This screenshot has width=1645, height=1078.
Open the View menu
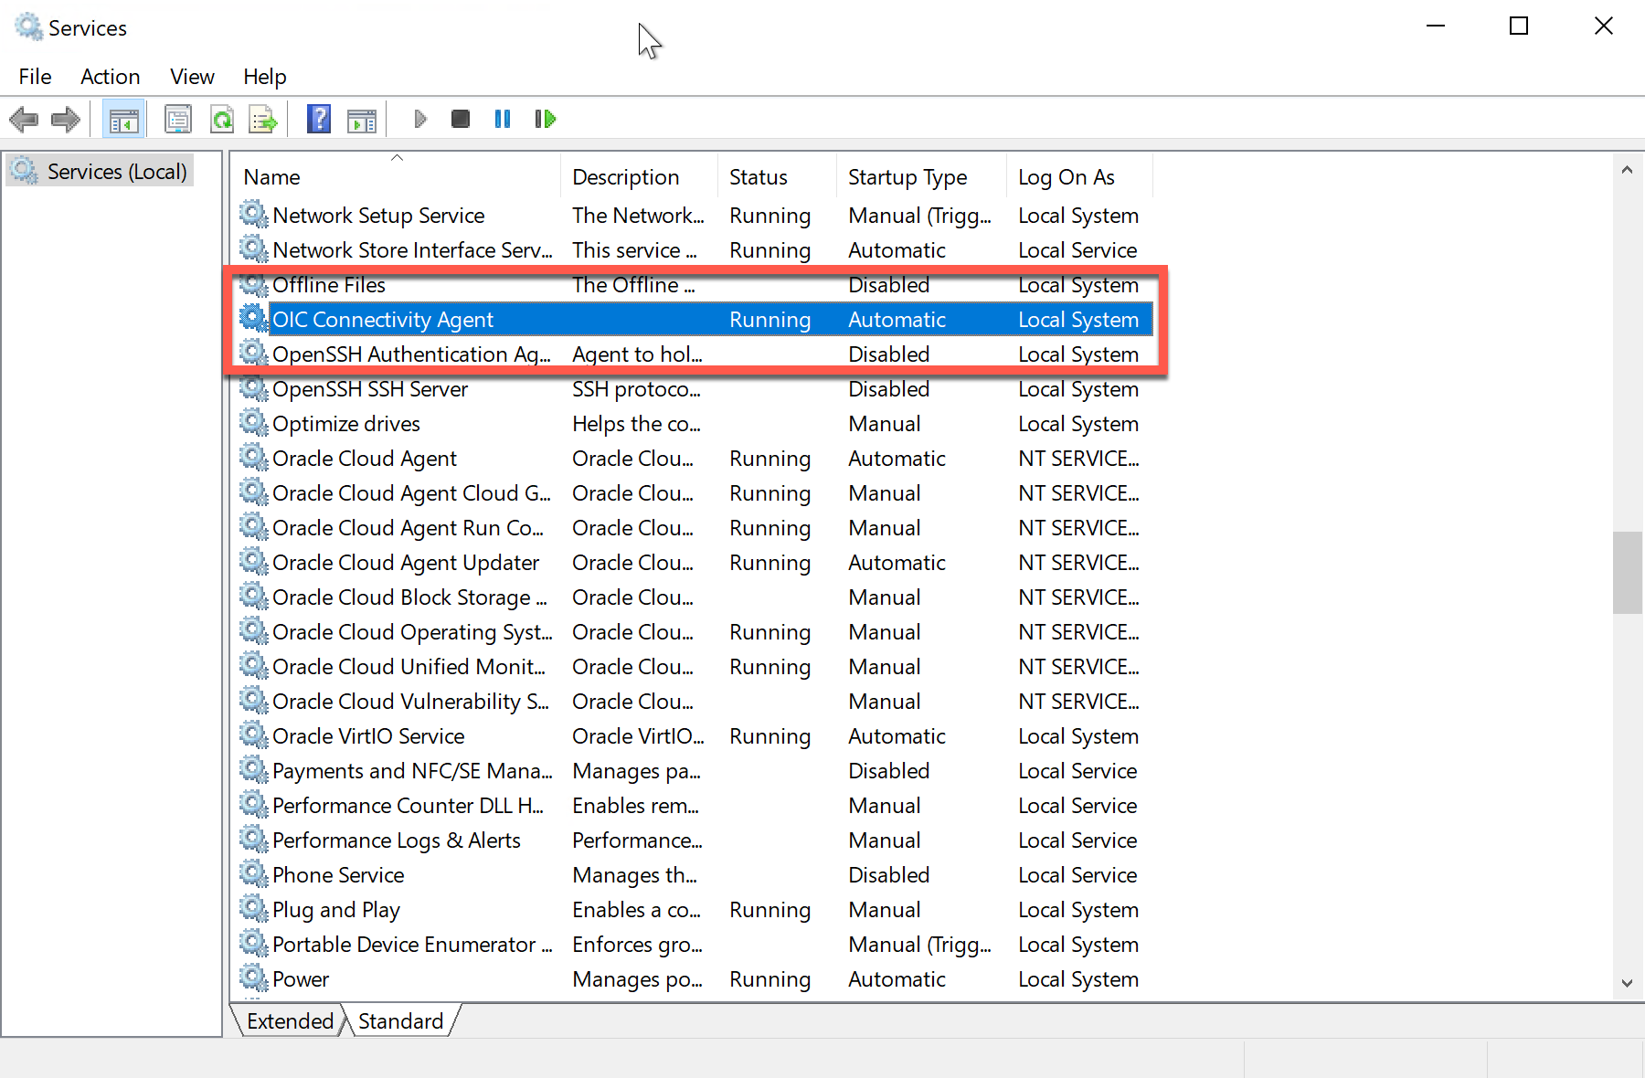192,77
